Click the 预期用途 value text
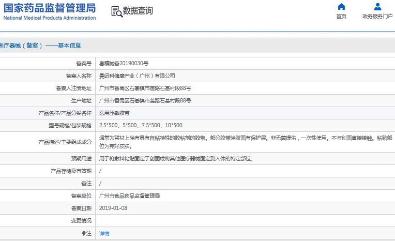This screenshot has height=241, width=395. coord(176,159)
